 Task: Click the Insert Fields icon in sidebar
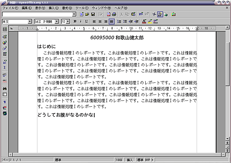(x=5, y=36)
